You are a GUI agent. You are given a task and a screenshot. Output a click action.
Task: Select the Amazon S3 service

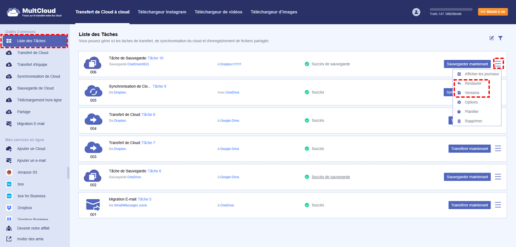(28, 172)
